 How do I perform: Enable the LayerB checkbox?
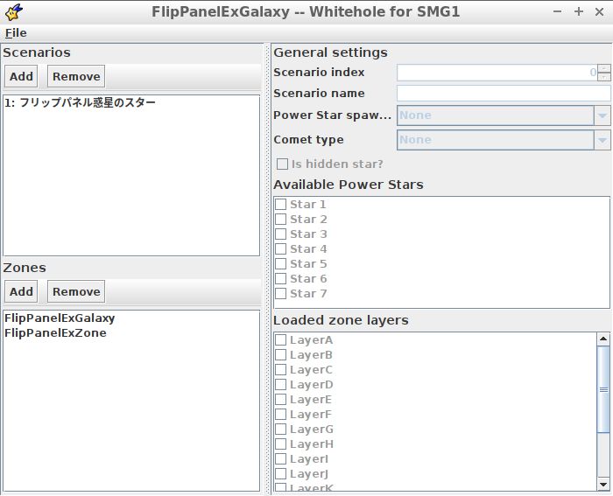[281, 354]
